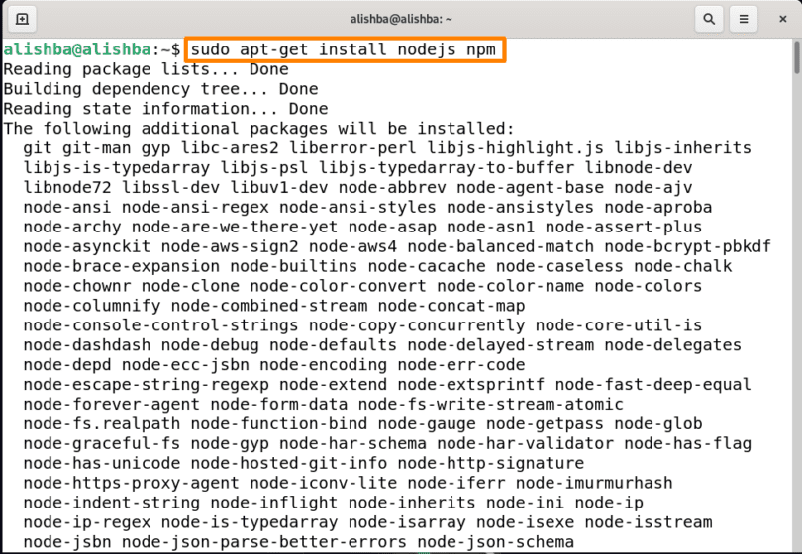The image size is (802, 554).
Task: Click the package name 'node-chalk'
Action: tap(683, 266)
